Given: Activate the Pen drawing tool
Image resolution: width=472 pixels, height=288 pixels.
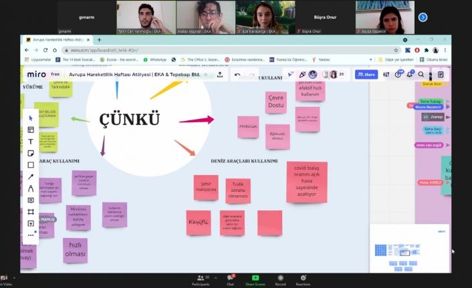Looking at the screenshot, I should [x=31, y=188].
